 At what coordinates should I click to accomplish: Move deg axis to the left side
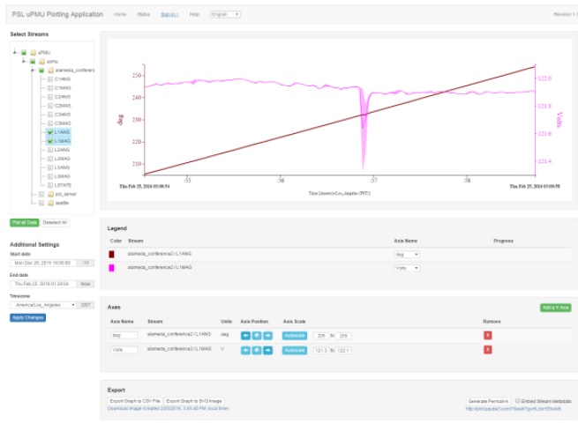(246, 336)
